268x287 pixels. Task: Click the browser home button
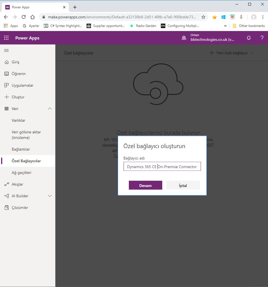33,17
